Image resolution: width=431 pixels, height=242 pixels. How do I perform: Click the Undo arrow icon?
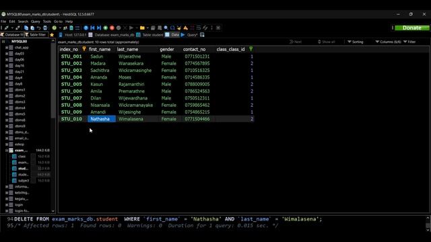coord(39,28)
